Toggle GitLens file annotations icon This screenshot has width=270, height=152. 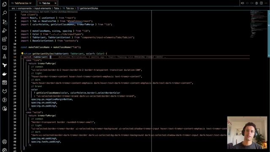(x=256, y=3)
